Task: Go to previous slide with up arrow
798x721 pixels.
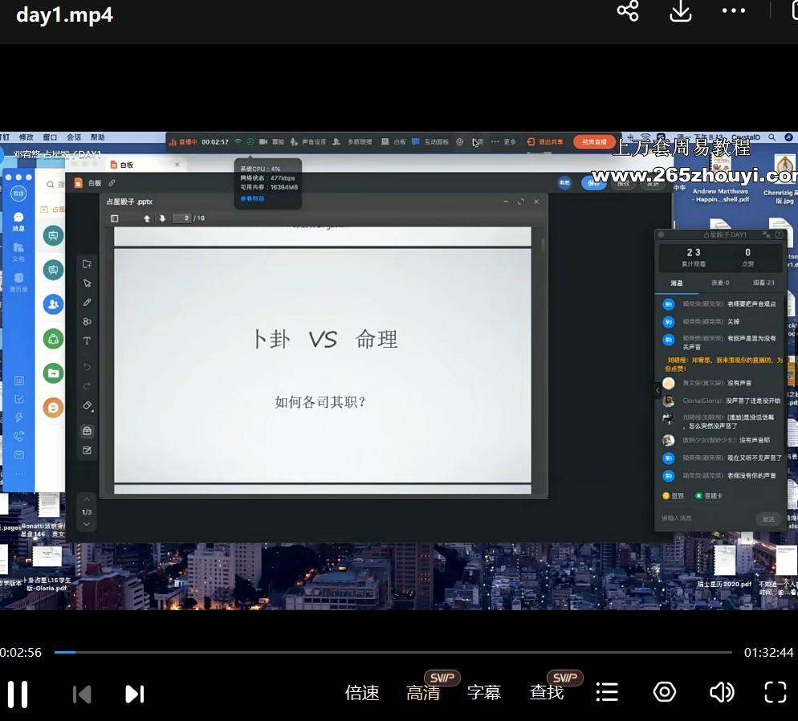Action: click(147, 218)
